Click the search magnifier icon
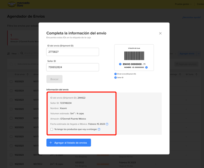The height and width of the screenshot is (168, 204). pos(22,53)
